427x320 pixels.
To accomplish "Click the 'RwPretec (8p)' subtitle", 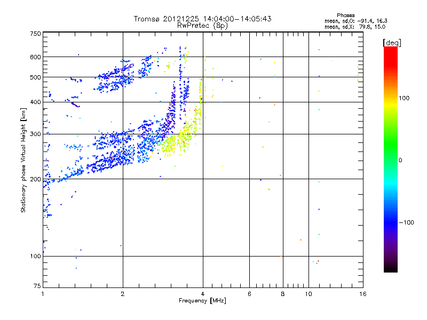I will coord(202,26).
